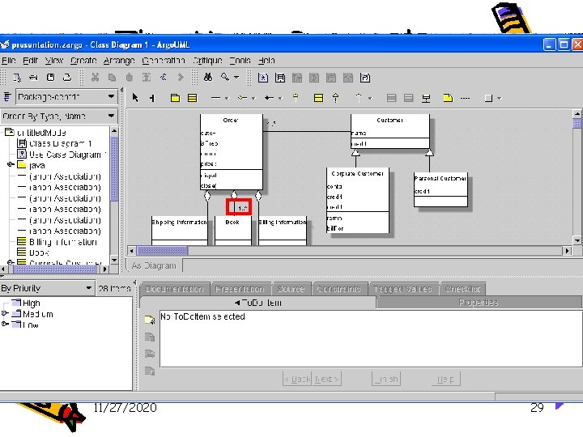
Task: Create a new Class diagram icon
Action: click(x=280, y=78)
